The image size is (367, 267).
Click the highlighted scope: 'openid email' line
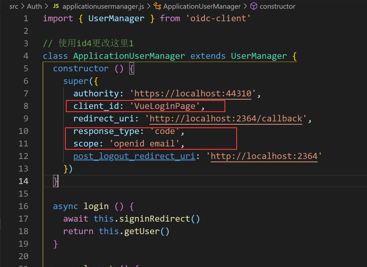point(128,143)
